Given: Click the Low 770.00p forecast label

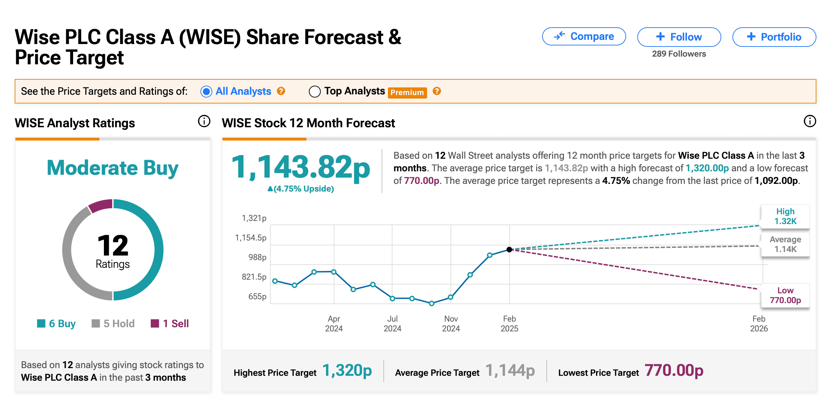Looking at the screenshot, I should (x=785, y=295).
